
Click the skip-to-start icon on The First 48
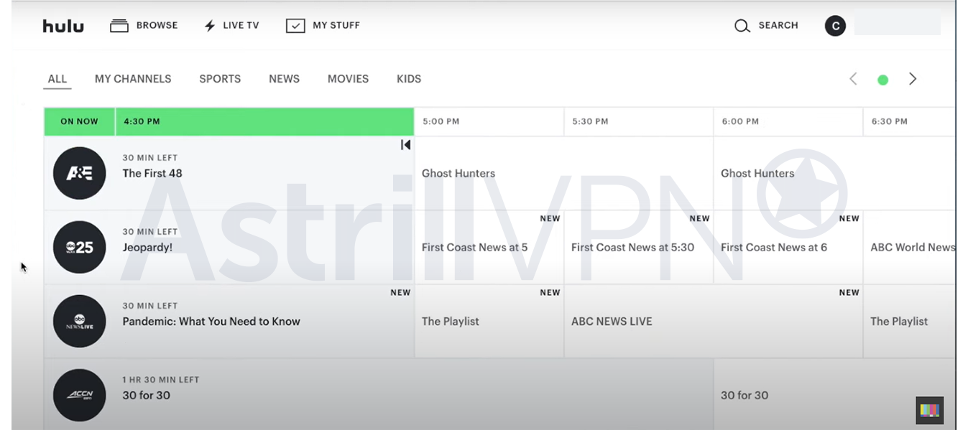(405, 144)
